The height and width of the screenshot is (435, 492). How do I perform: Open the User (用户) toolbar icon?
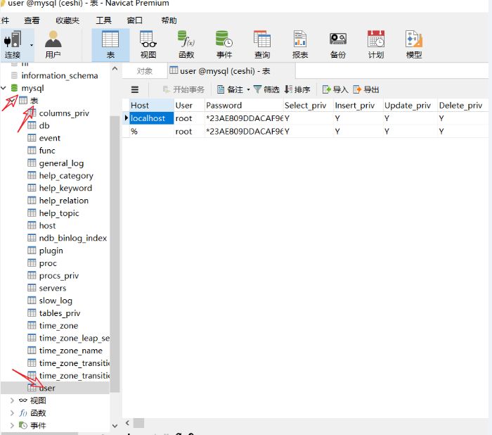click(x=53, y=39)
